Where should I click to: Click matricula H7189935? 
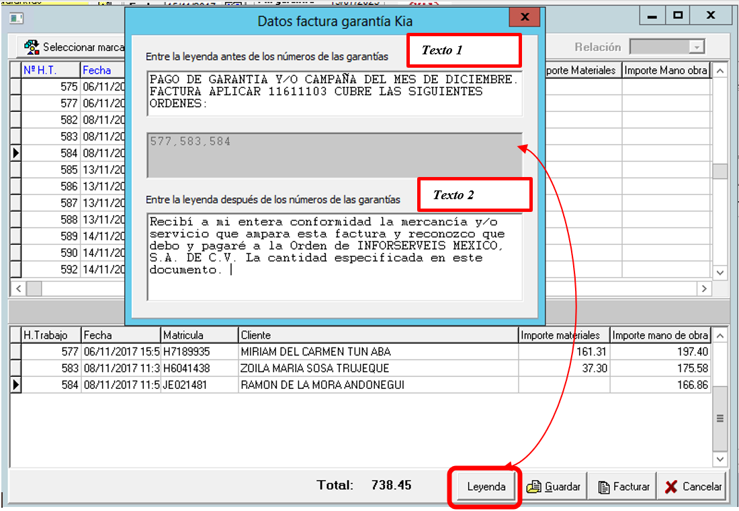click(187, 351)
